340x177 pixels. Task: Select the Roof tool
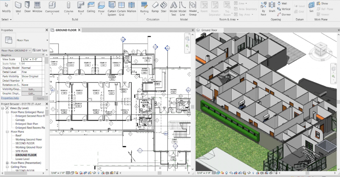point(81,6)
